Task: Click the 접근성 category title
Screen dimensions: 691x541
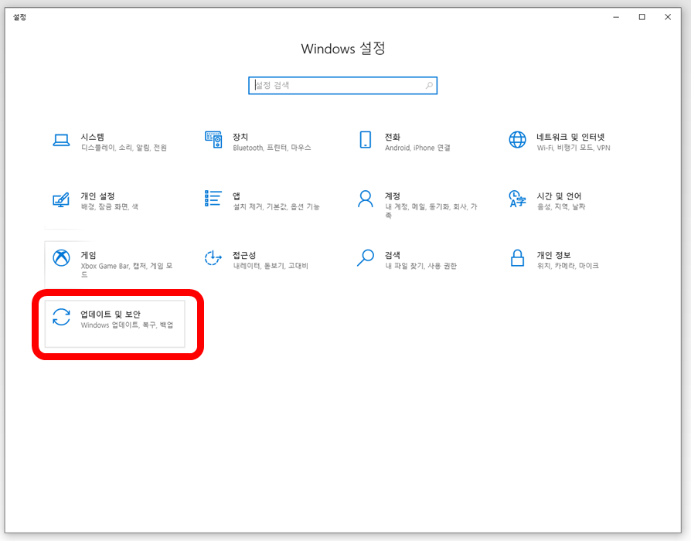Action: coord(244,255)
